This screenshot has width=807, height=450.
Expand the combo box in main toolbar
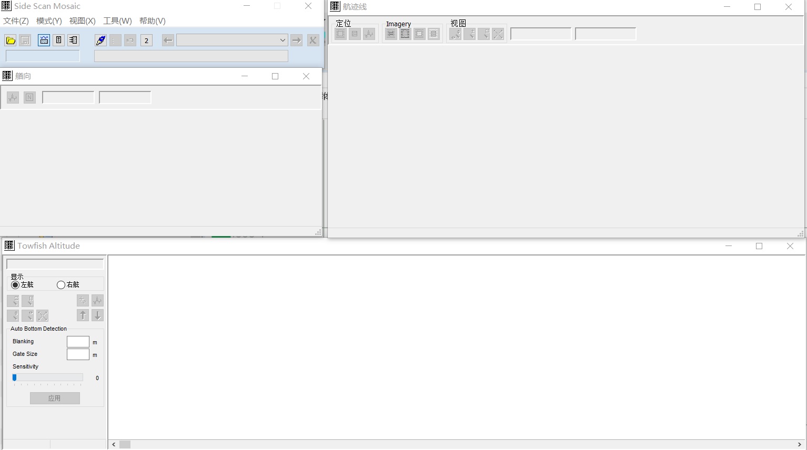283,40
